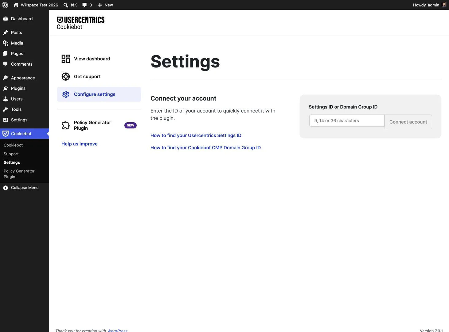Open Policy Generator Plugin submenu entry

pos(19,174)
